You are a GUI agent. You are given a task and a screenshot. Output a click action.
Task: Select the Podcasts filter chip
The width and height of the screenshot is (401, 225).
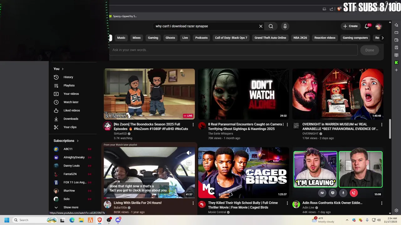tap(201, 38)
